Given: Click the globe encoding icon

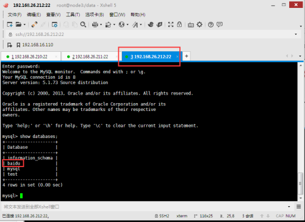Looking at the screenshot, I should click(121, 24).
